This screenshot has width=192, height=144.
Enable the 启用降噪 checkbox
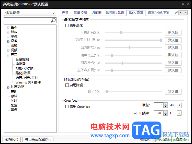67,85
